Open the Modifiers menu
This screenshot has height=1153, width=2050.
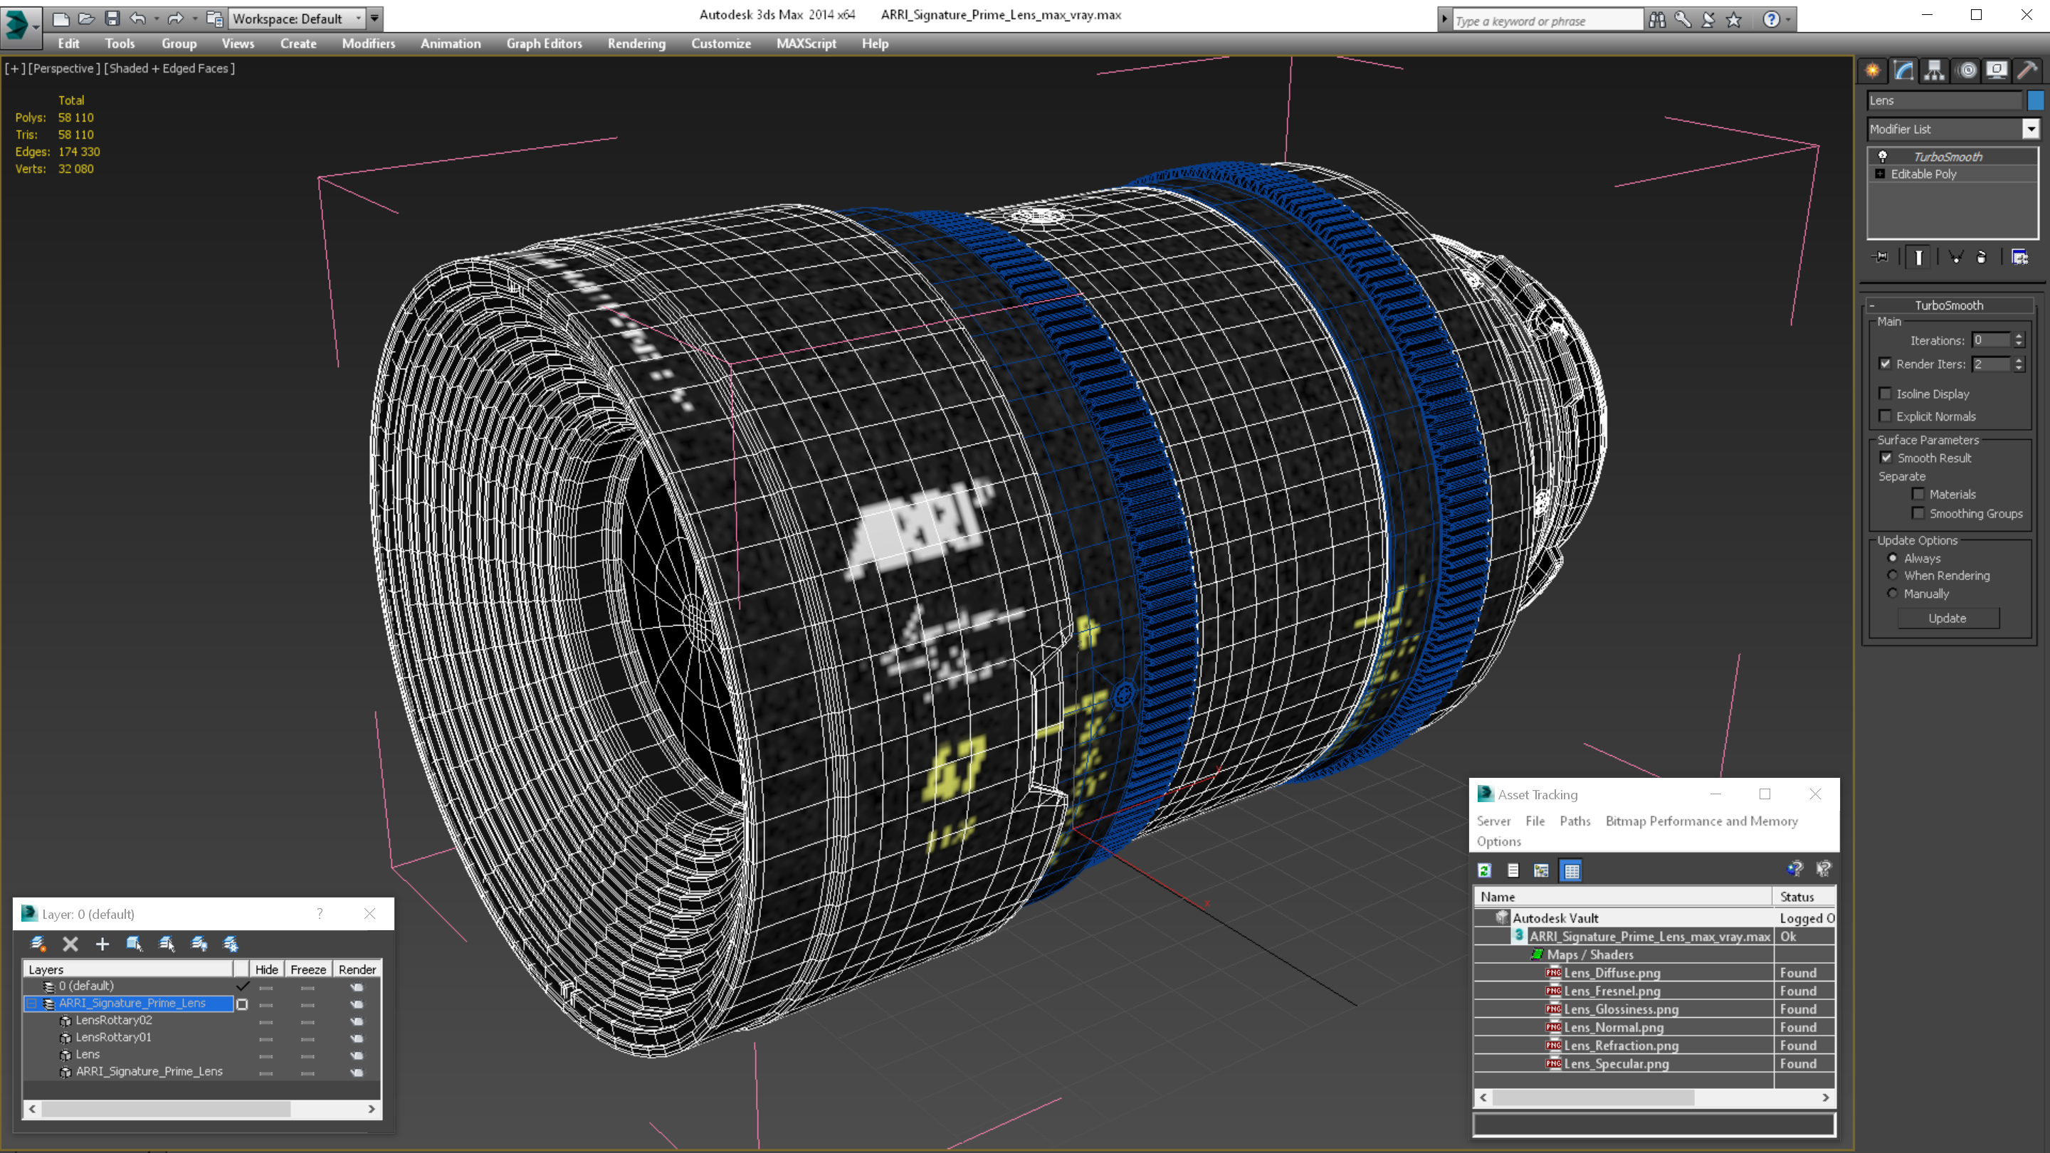click(x=369, y=43)
